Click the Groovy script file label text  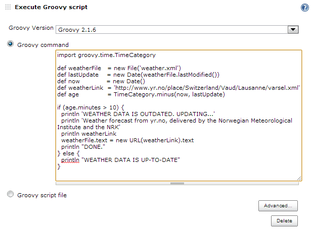[42, 195]
